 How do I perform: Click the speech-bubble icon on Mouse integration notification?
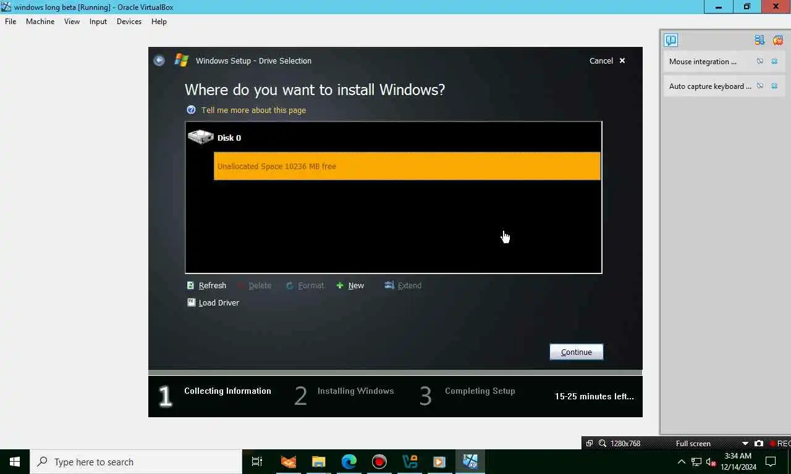point(760,62)
